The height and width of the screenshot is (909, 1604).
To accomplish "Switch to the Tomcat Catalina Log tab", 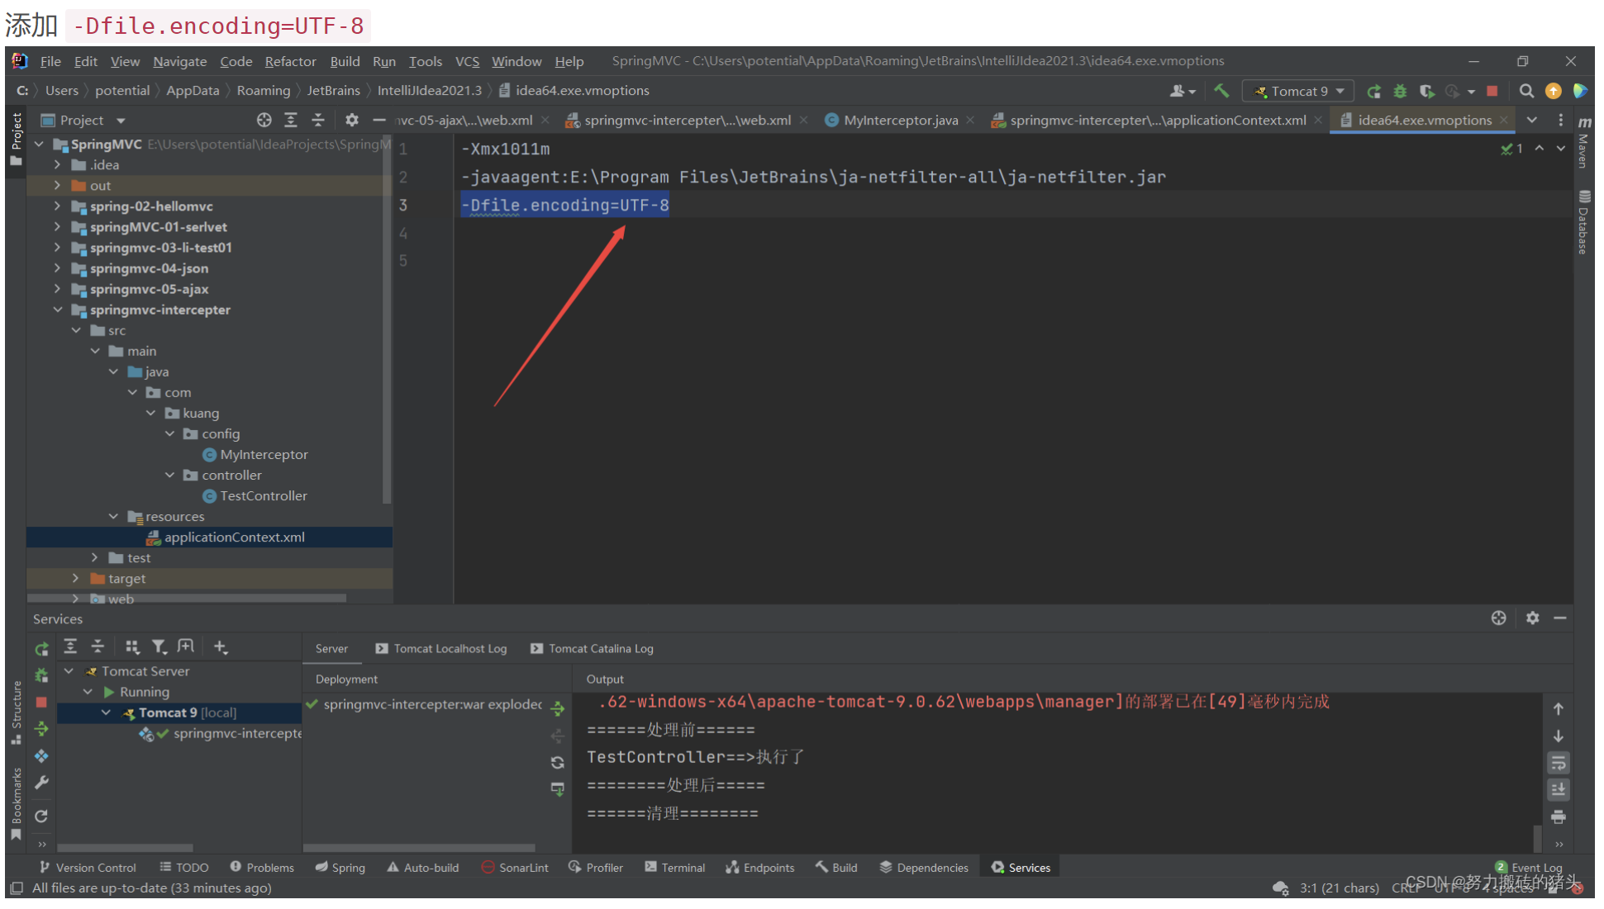I will [x=592, y=649].
